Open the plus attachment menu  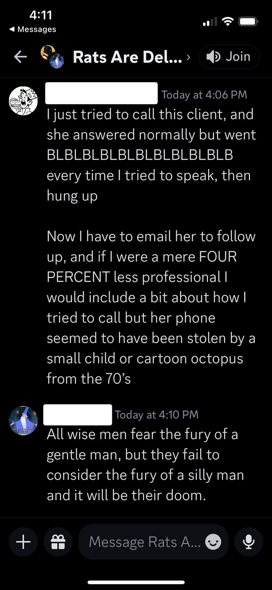[x=23, y=542]
